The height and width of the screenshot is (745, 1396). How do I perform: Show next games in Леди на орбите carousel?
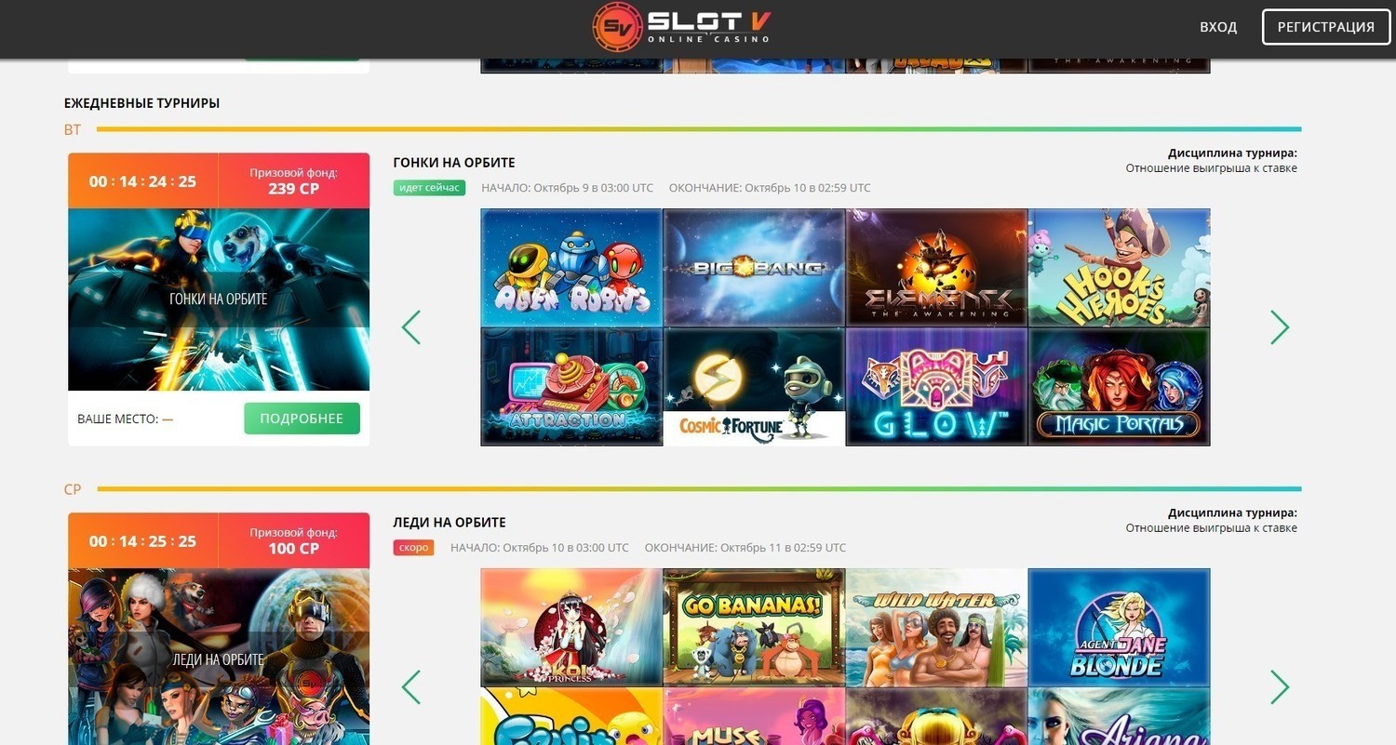tap(1280, 687)
